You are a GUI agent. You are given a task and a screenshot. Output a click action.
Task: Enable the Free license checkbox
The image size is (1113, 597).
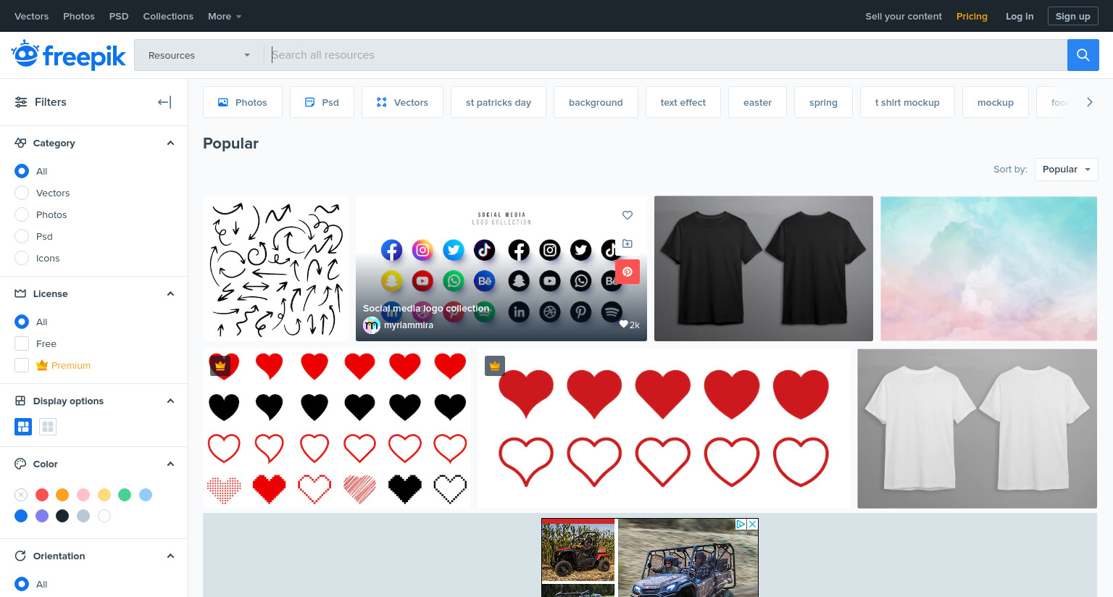(x=22, y=343)
